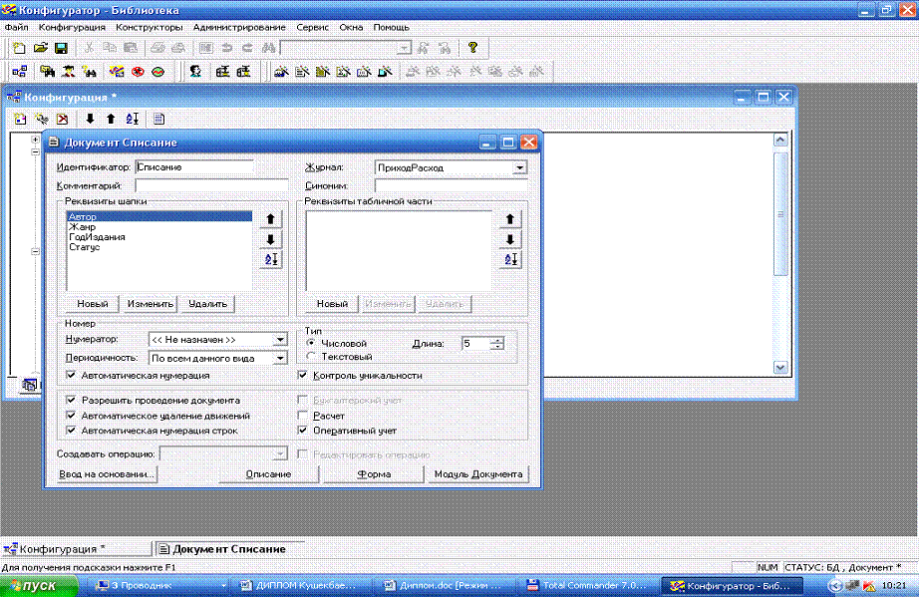Toggle the Автоматическая нумерация checkbox

(x=71, y=376)
